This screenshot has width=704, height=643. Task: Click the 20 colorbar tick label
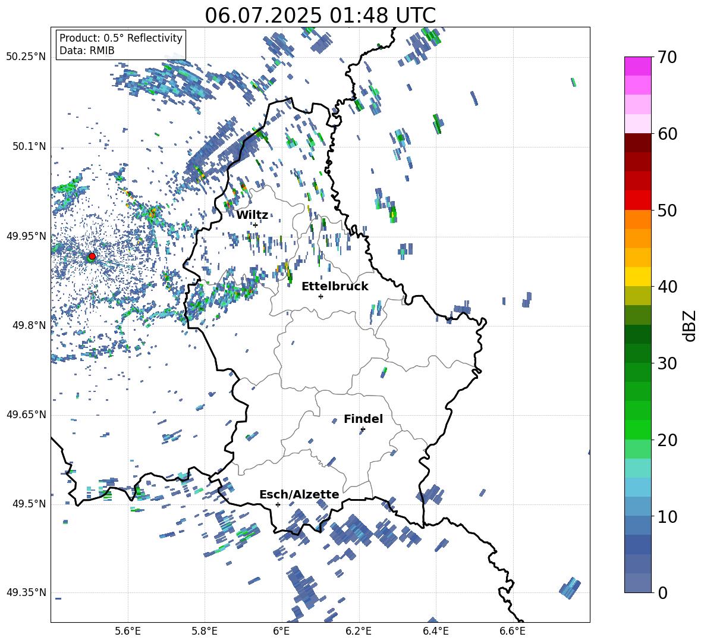(667, 440)
